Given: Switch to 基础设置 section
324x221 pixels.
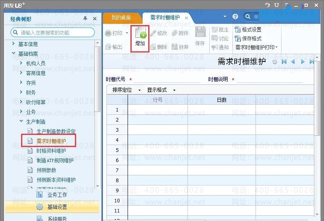Looking at the screenshot, I should [x=52, y=207].
